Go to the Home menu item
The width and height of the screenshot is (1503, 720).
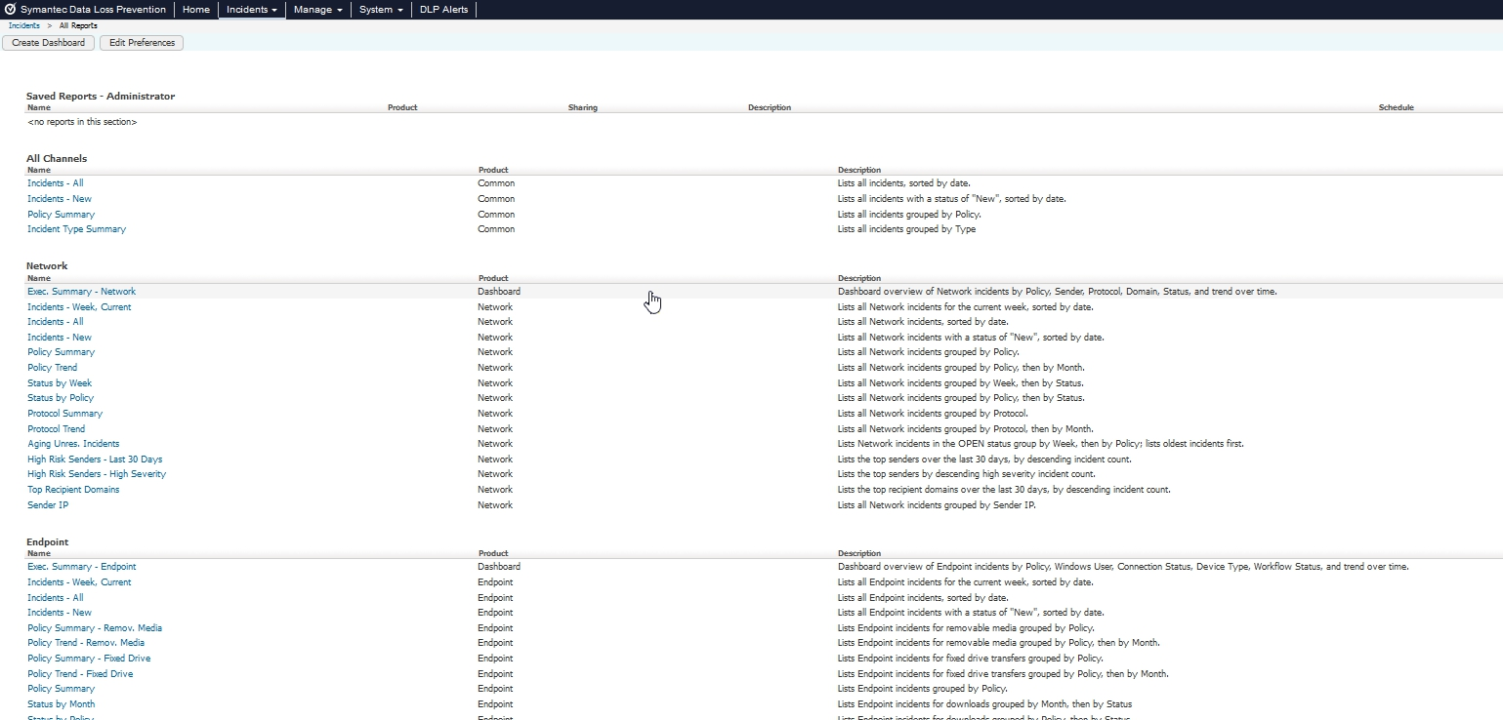[x=196, y=10]
